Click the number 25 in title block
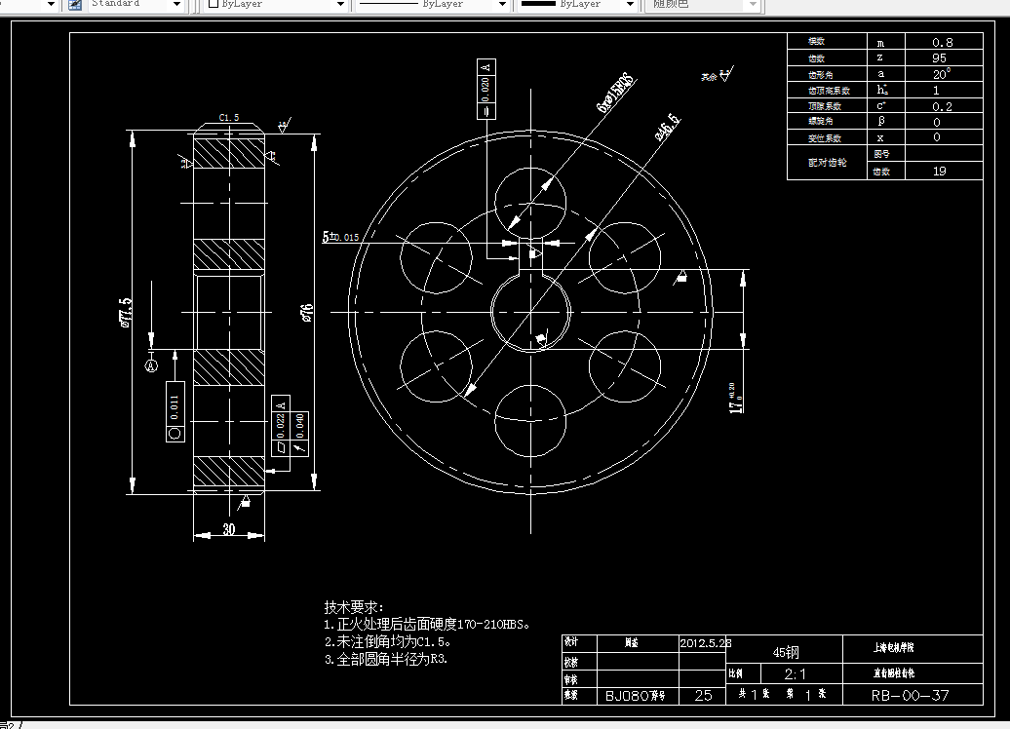Viewport: 1010px width, 729px height. pos(703,696)
